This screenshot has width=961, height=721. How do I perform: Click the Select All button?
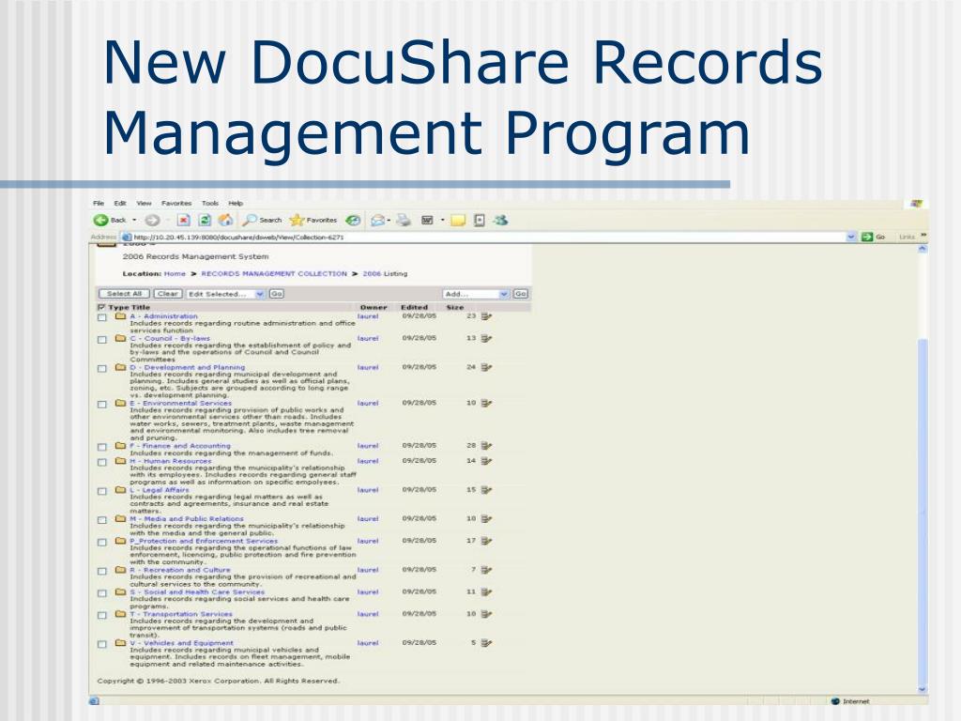coord(125,294)
